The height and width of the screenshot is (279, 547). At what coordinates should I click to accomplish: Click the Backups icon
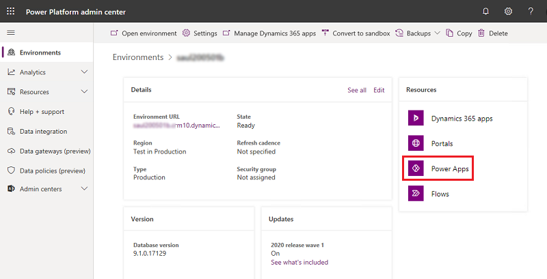point(399,33)
